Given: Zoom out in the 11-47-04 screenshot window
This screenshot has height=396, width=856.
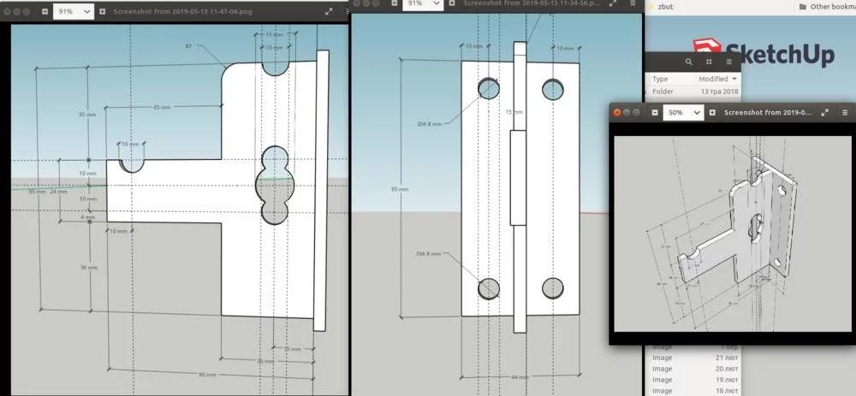Looking at the screenshot, I should [45, 11].
